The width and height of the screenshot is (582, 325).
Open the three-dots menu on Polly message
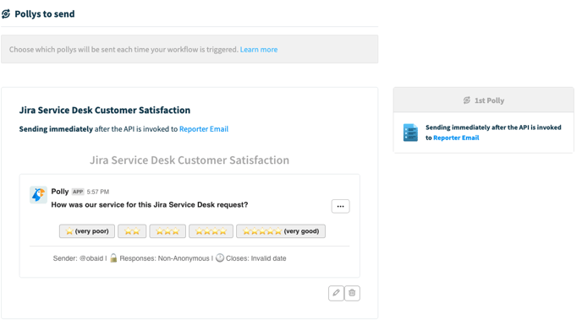340,206
